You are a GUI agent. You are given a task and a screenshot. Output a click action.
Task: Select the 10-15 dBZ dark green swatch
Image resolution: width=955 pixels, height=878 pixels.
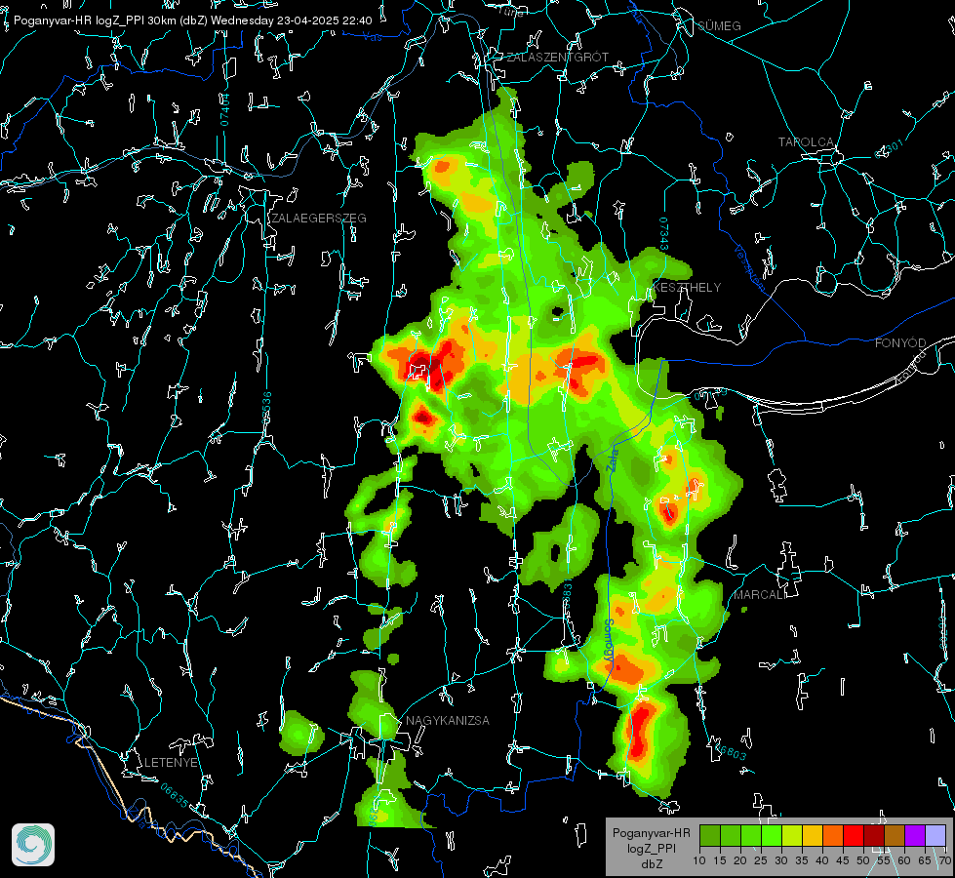[x=710, y=836]
